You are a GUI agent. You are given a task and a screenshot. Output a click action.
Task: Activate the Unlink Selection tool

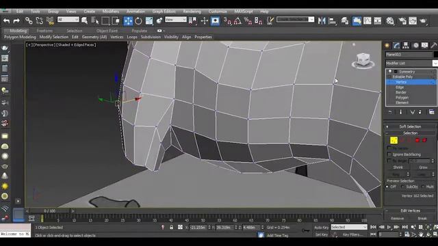(39, 20)
